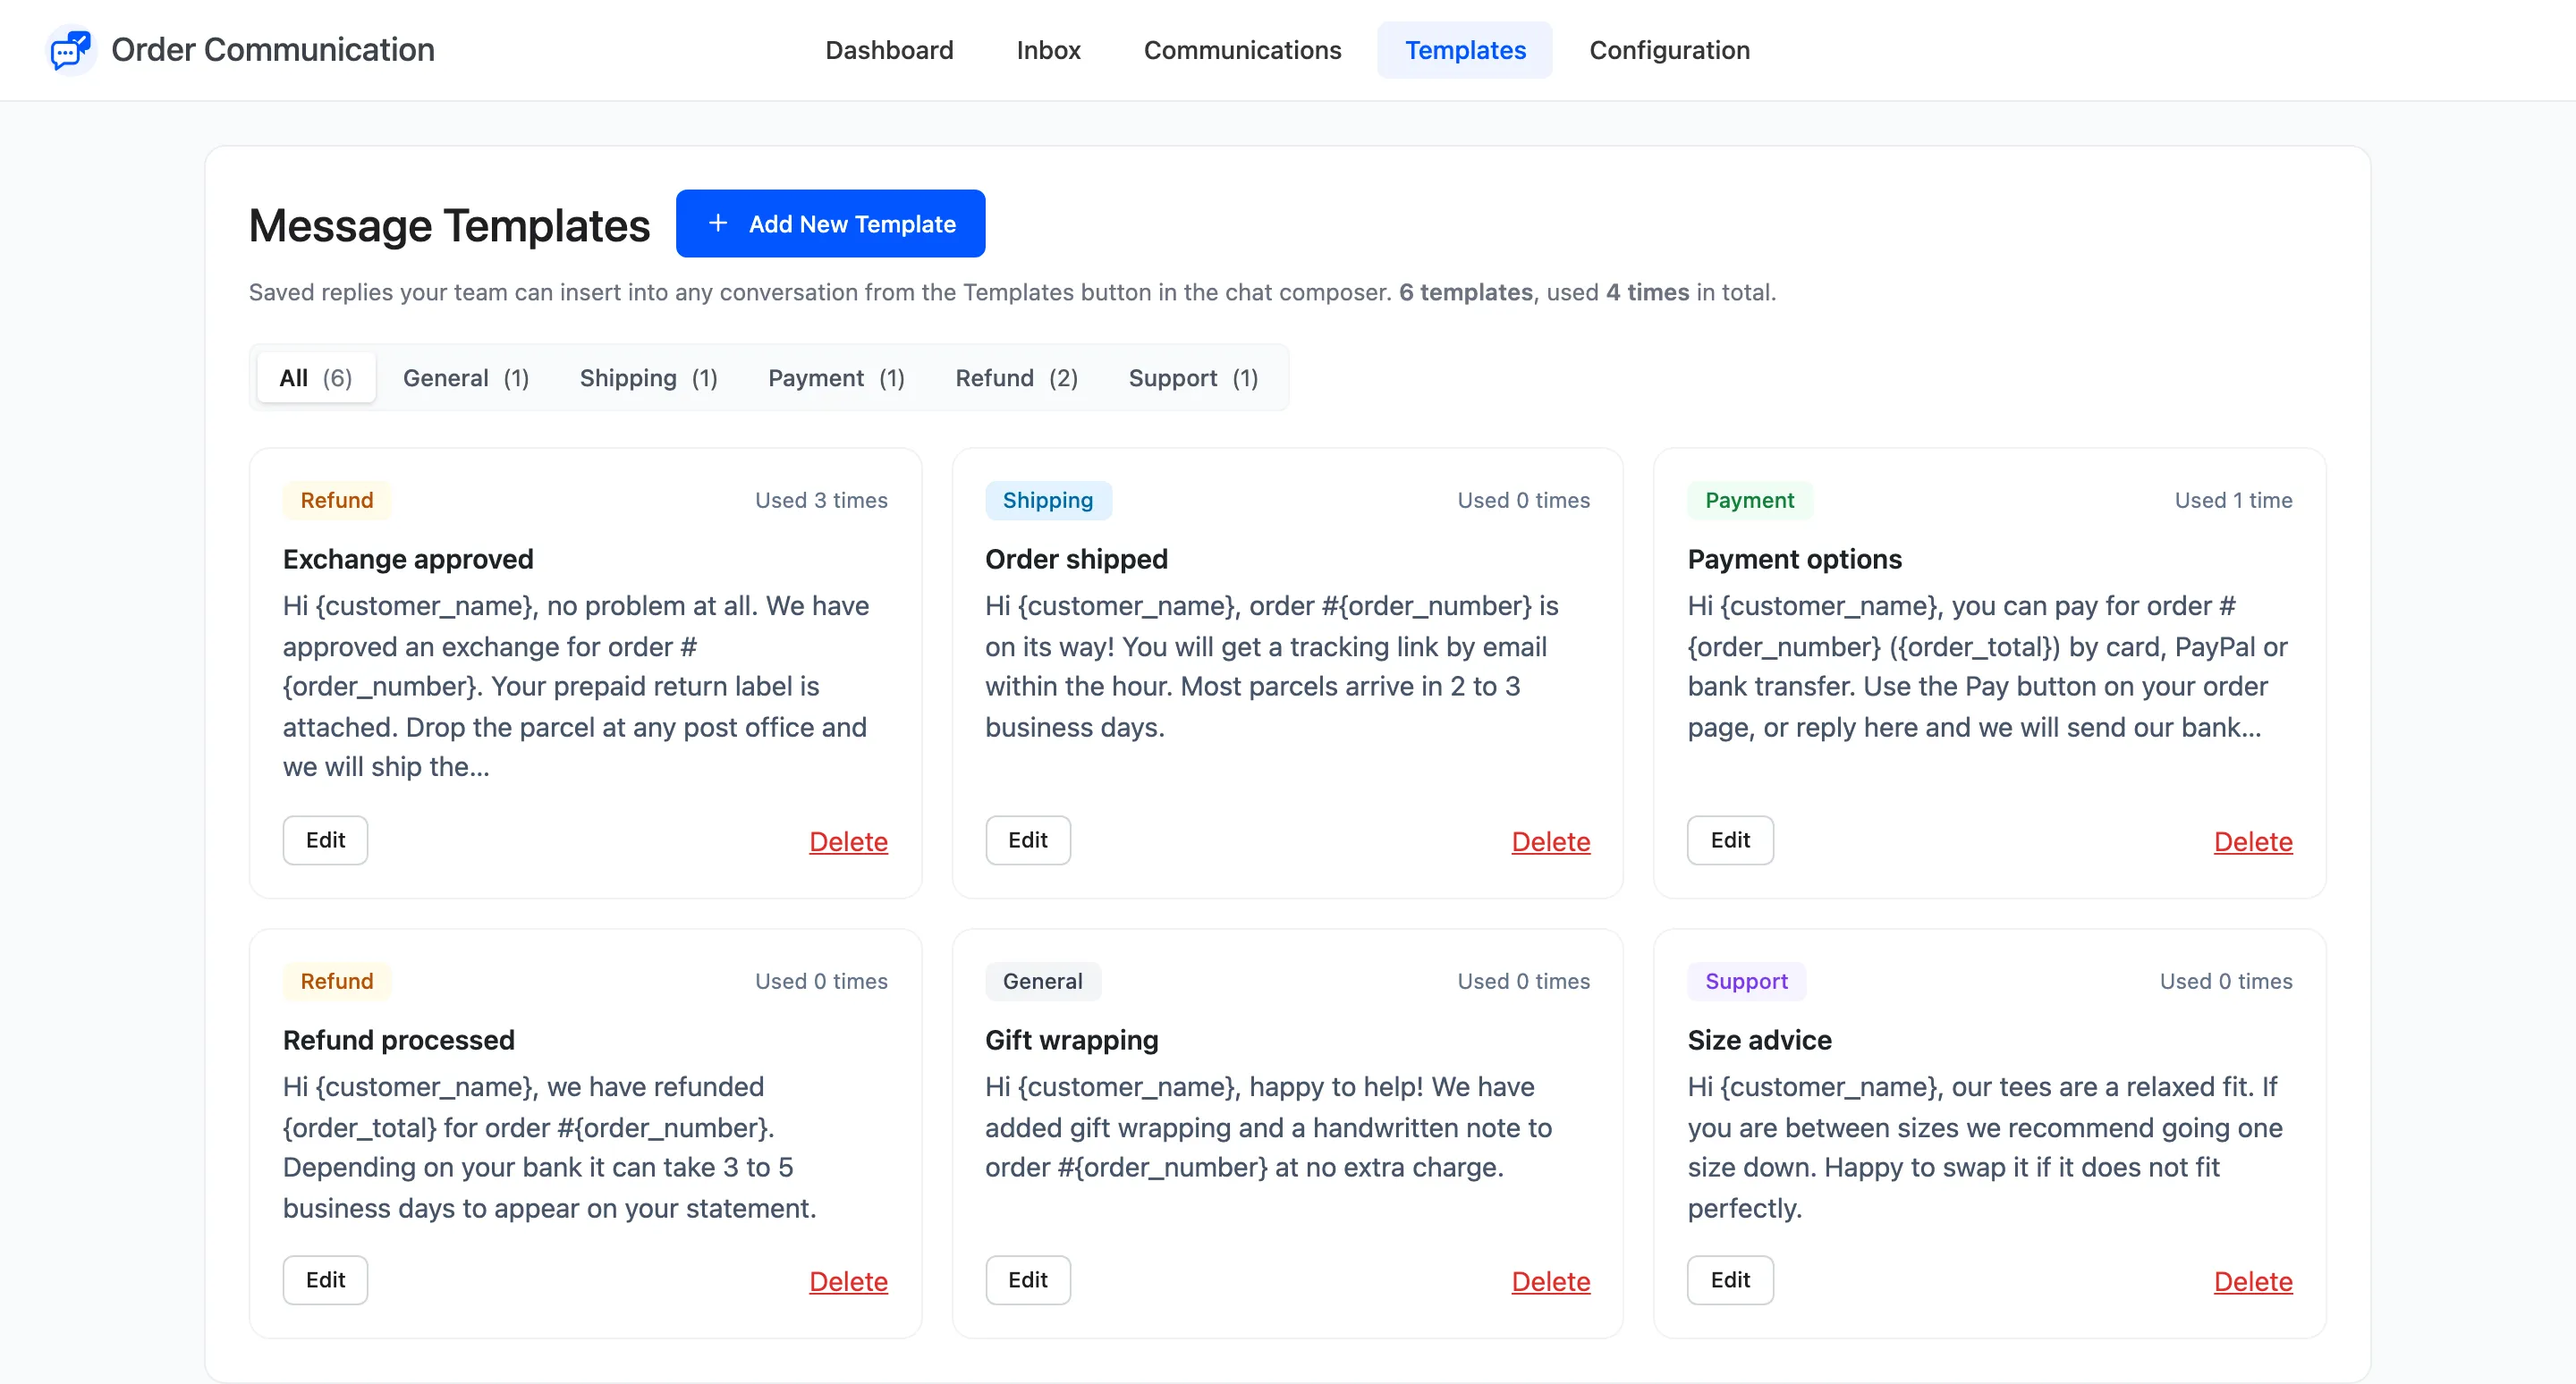Click the 'Size advice' card title

(1759, 1041)
